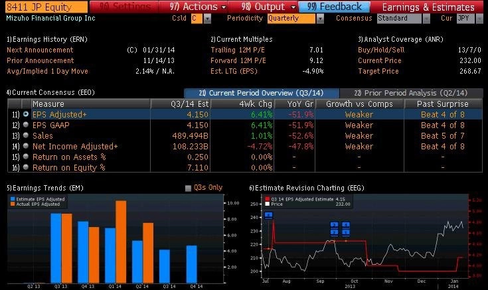Click the Past Surprise column header

click(444, 104)
